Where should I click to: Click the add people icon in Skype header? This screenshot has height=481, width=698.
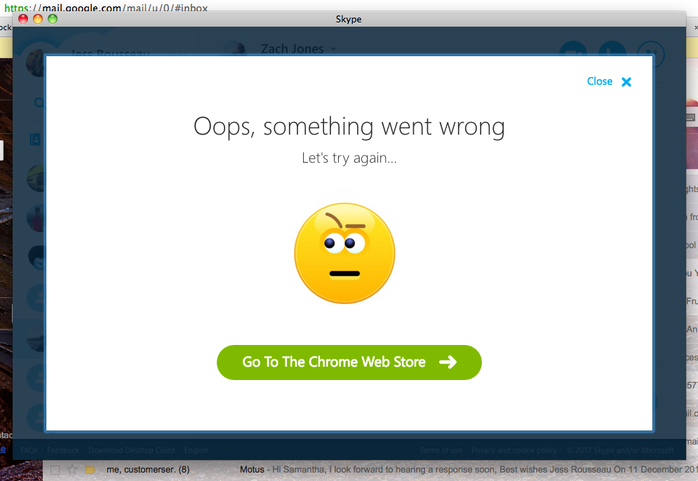tap(651, 54)
